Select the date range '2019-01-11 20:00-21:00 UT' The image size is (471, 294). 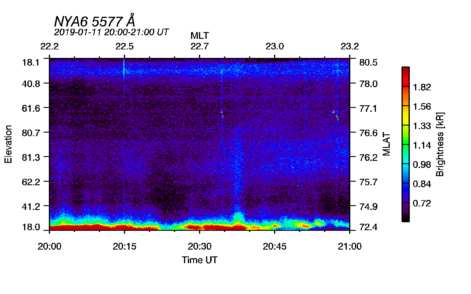click(x=111, y=32)
